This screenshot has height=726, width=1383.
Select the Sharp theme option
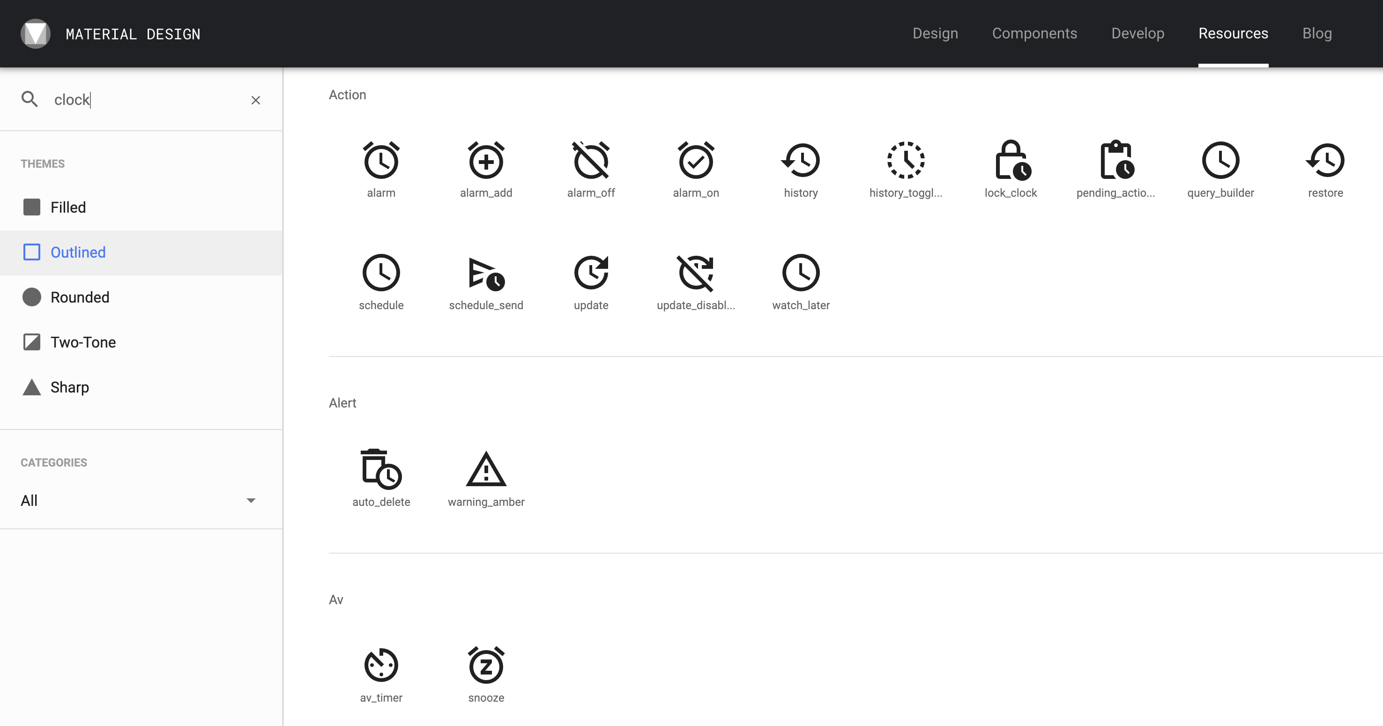tap(69, 387)
